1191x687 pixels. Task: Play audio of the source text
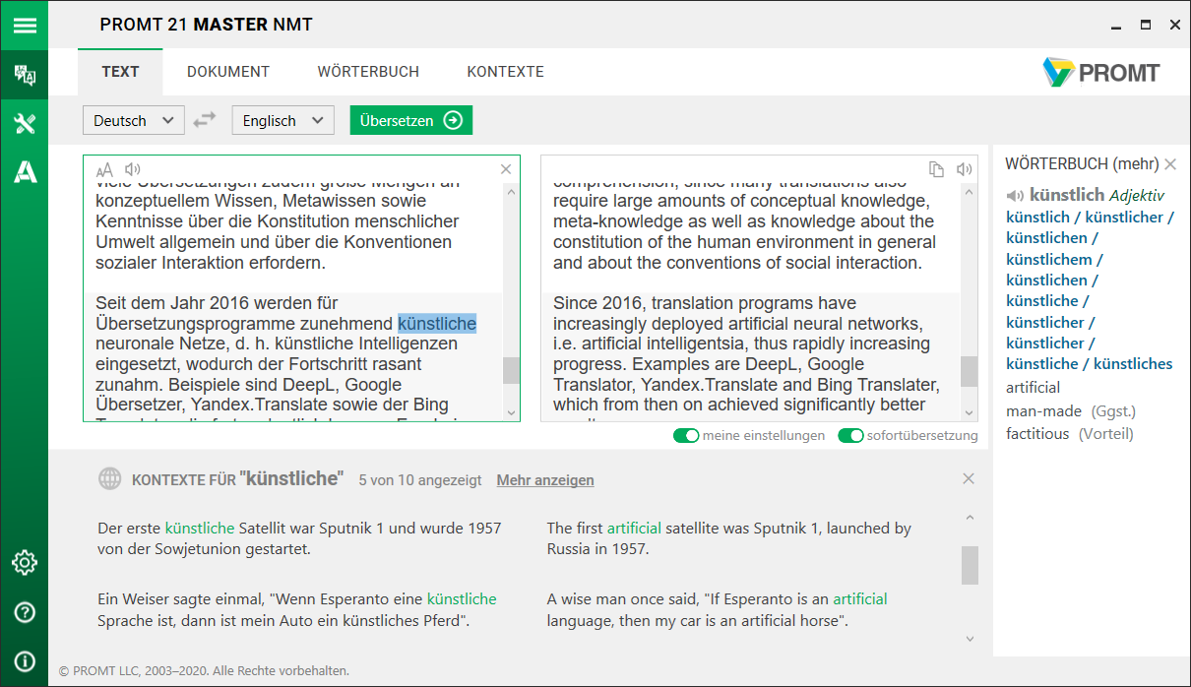(133, 169)
